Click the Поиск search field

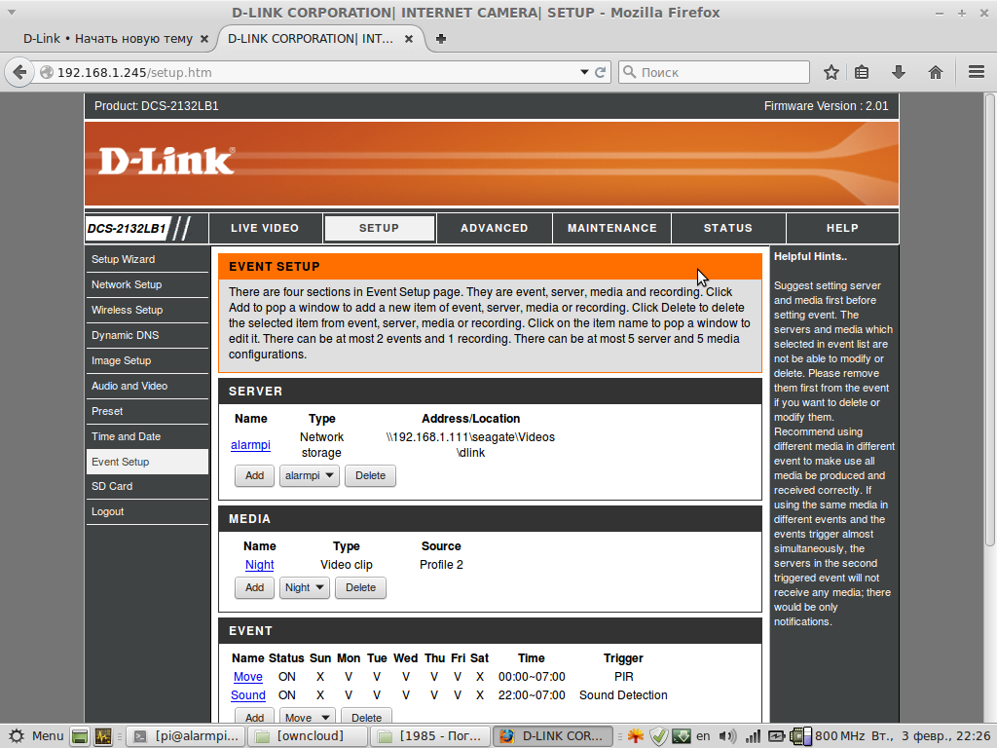pos(714,72)
